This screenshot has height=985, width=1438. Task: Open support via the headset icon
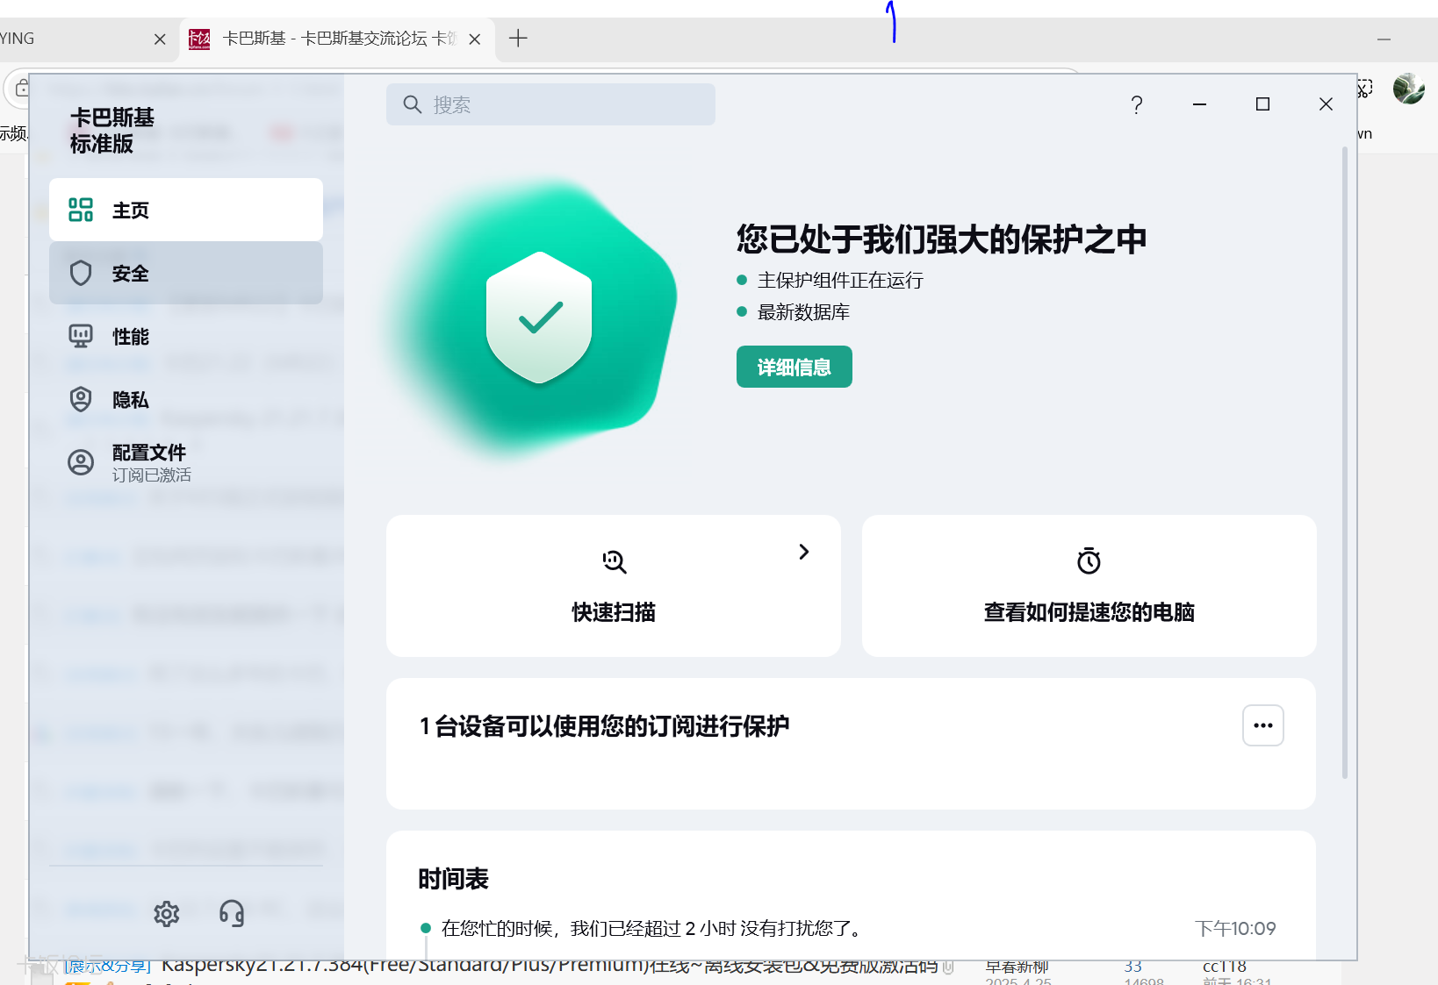tap(232, 914)
